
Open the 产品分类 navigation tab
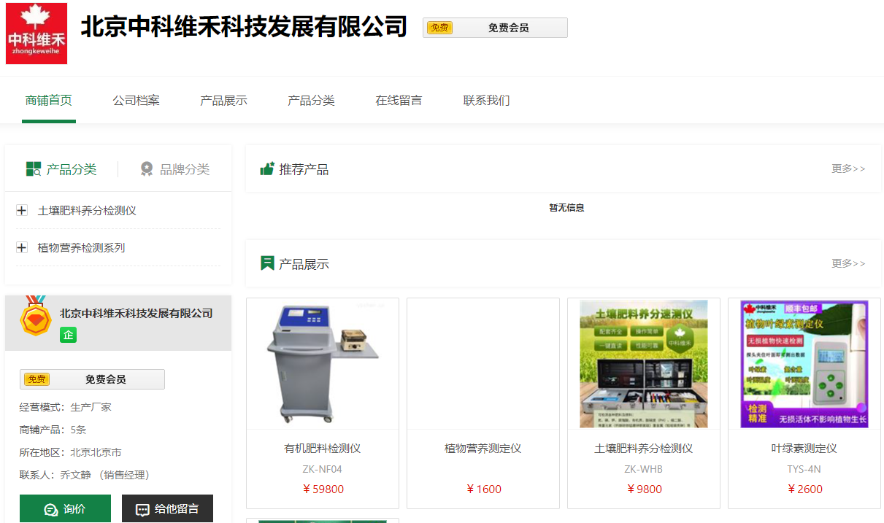[312, 101]
